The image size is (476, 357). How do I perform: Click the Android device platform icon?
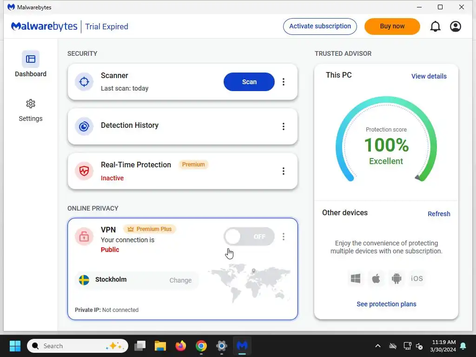coord(397,278)
